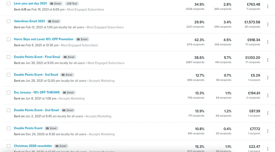Select the Love your pet day 2021 checkbox
The height and width of the screenshot is (152, 275).
click(x=9, y=4)
